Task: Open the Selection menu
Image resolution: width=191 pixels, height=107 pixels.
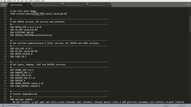Action: pos(10,1)
